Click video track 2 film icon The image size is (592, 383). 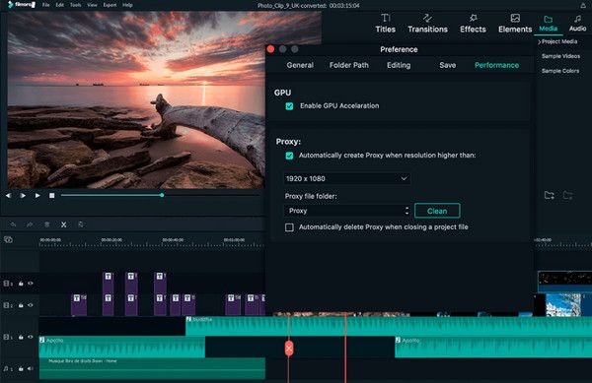point(7,305)
